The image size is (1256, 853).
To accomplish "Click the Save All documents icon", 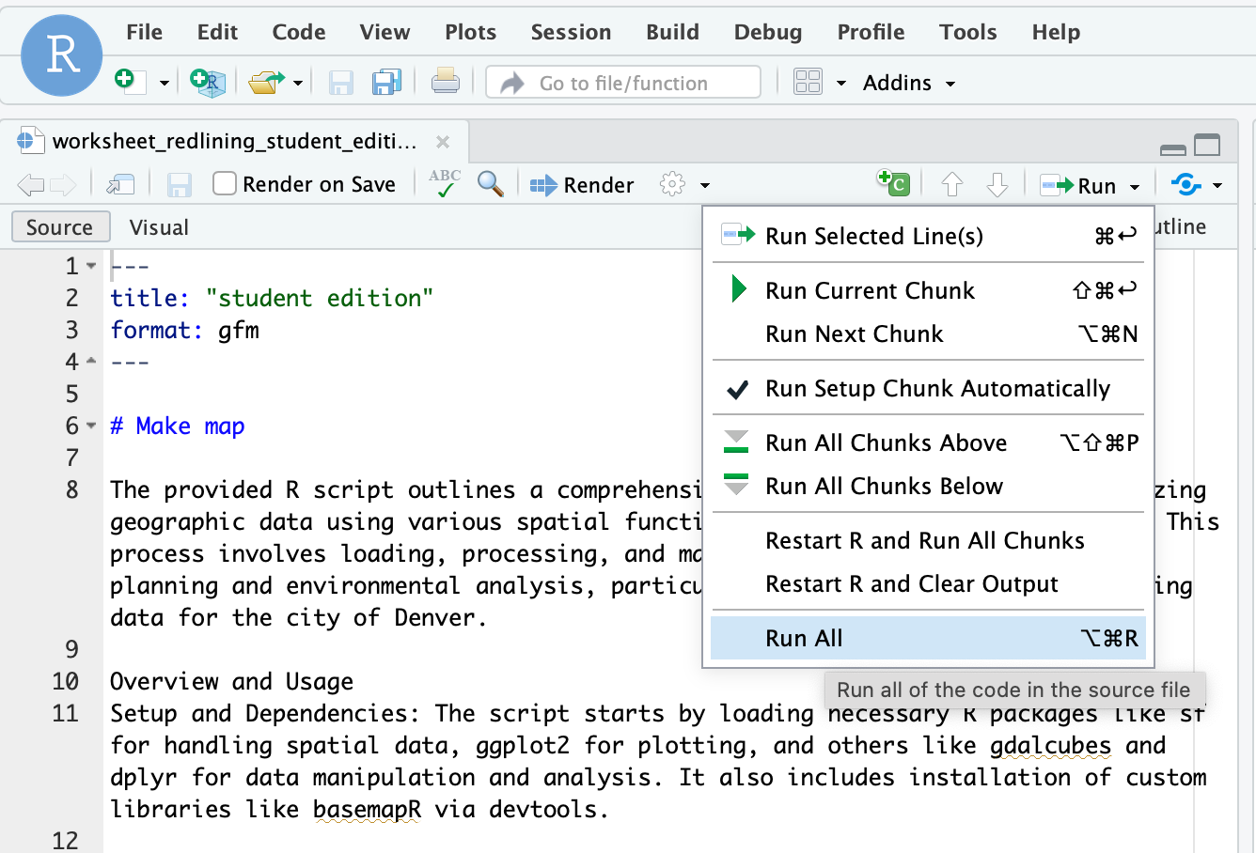I will point(386,83).
